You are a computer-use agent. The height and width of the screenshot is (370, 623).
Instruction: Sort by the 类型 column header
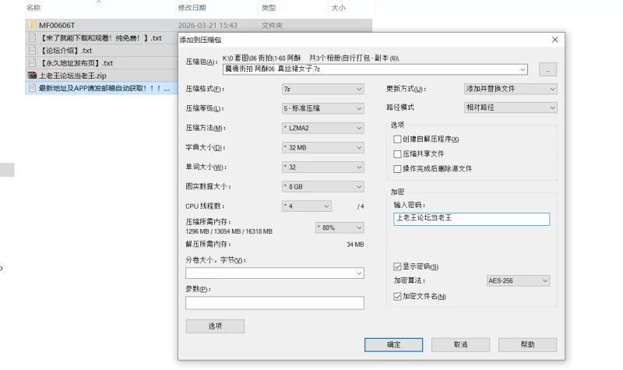pos(269,8)
